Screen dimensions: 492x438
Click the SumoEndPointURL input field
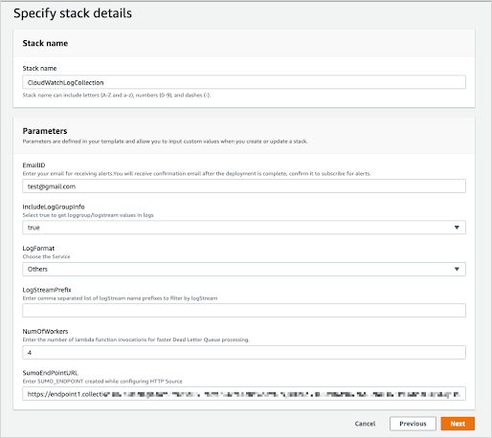click(x=244, y=394)
